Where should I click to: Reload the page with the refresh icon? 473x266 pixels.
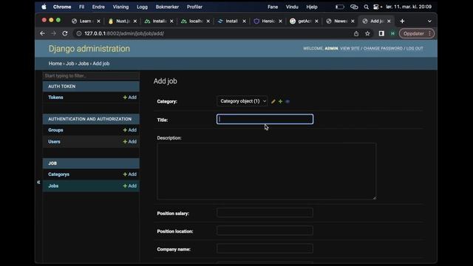click(x=65, y=33)
